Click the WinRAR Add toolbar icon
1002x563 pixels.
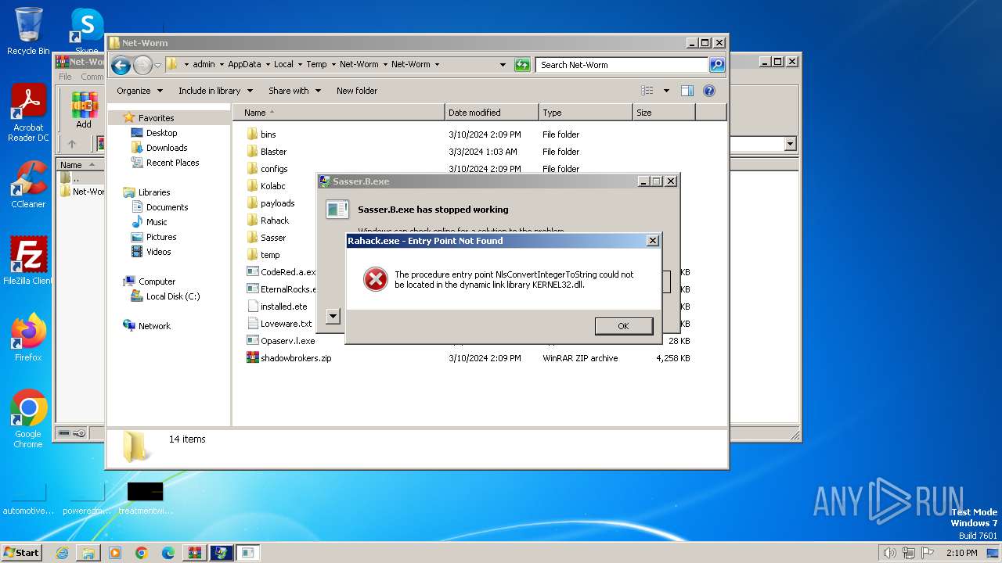[84, 110]
